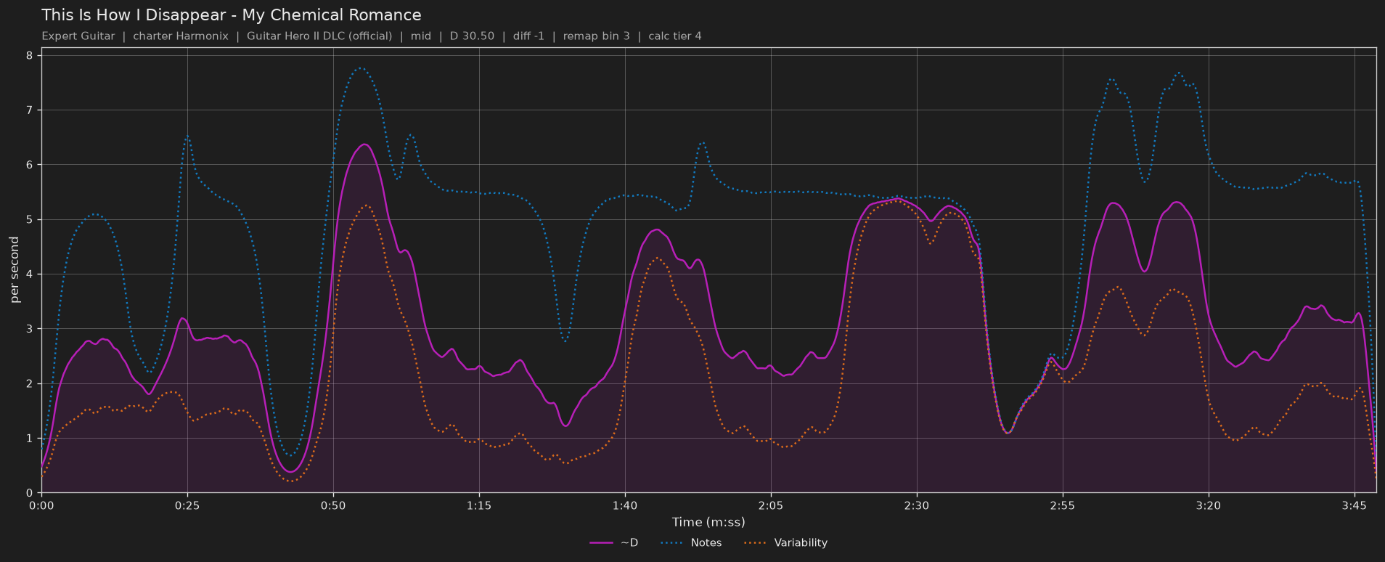Select the y-axis tick label "2"
This screenshot has width=1385, height=562.
pyautogui.click(x=30, y=383)
